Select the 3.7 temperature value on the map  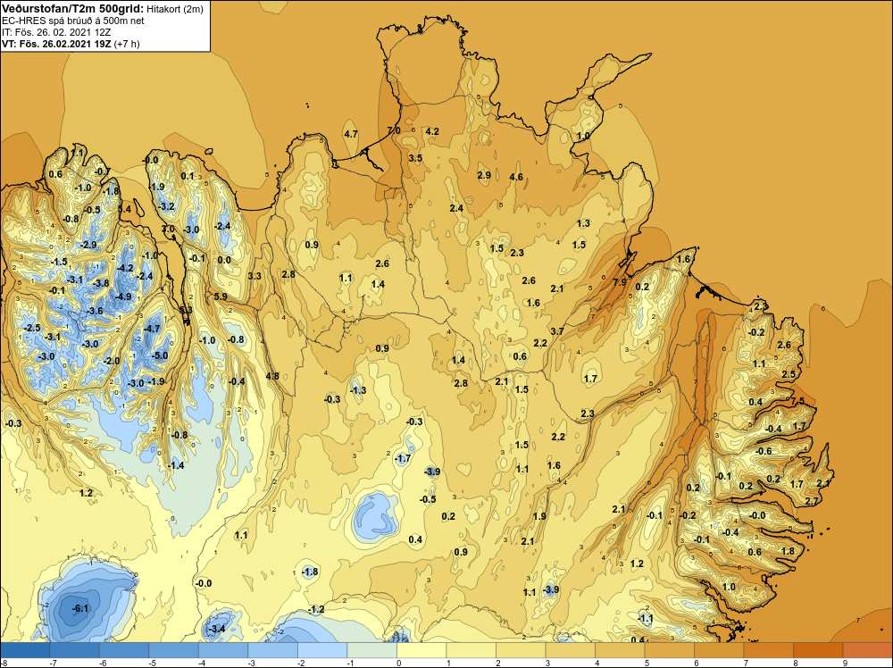pyautogui.click(x=557, y=330)
